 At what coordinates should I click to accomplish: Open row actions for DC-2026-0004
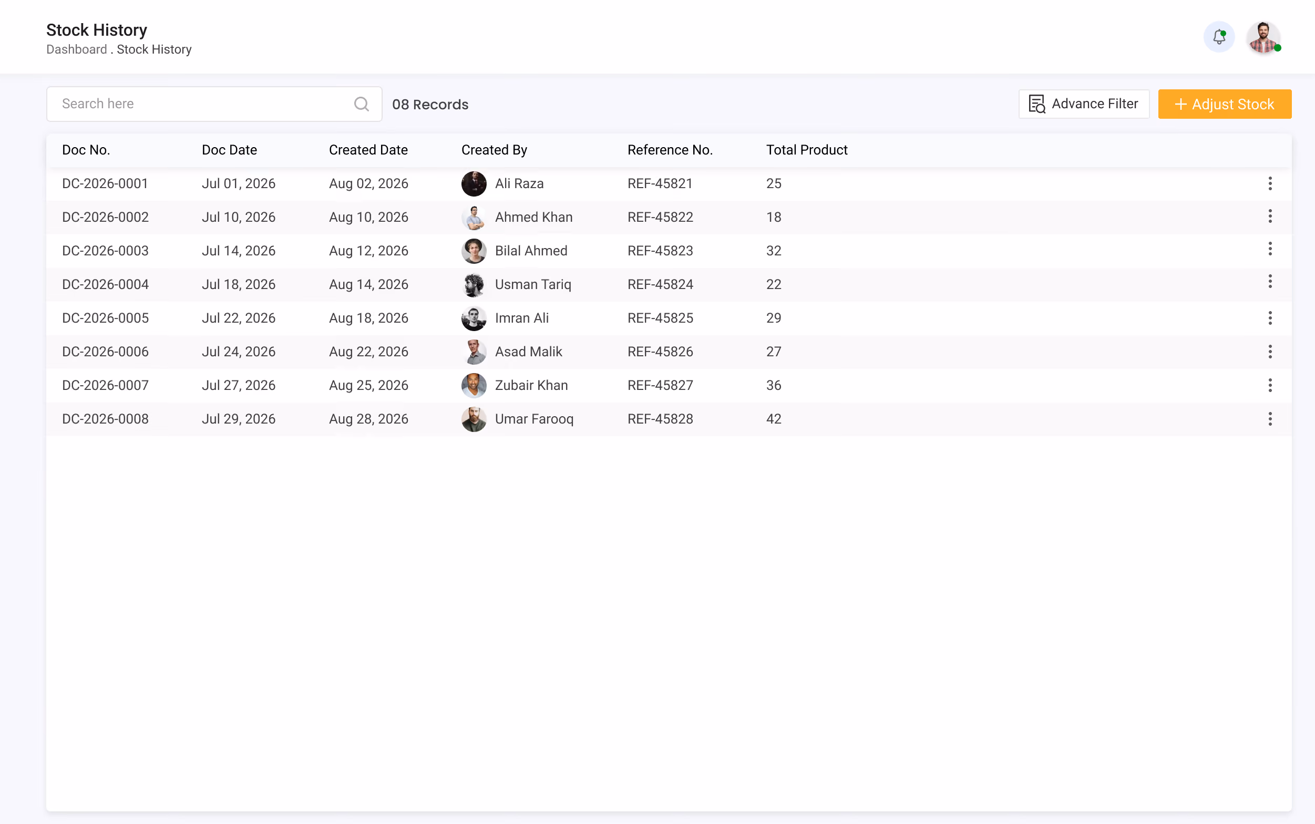pos(1270,282)
